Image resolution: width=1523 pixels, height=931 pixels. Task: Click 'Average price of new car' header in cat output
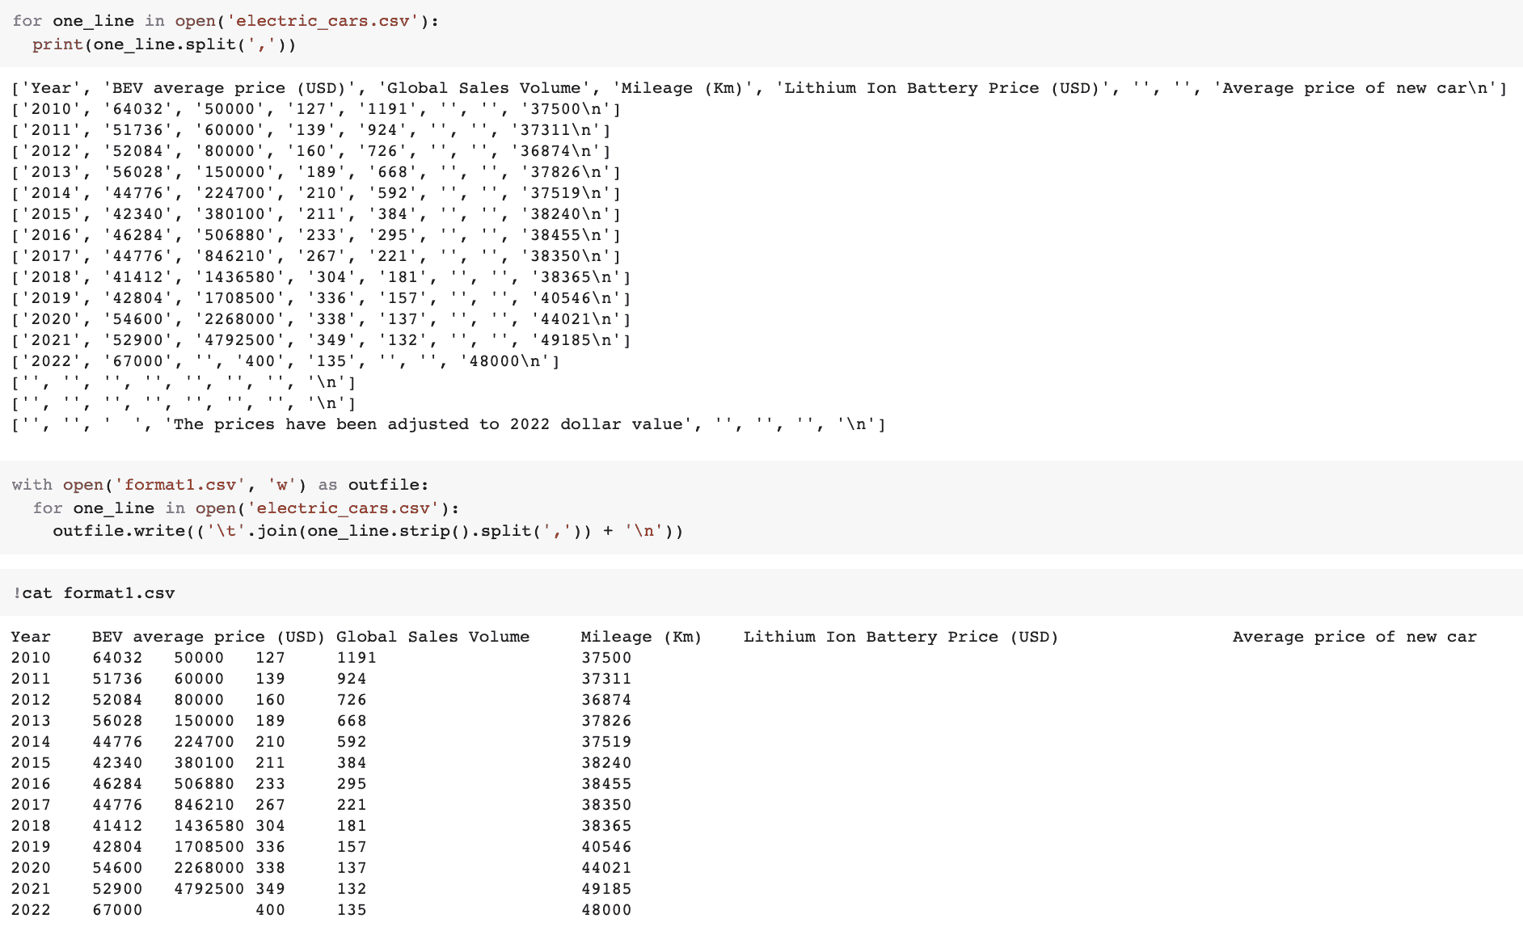1355,637
